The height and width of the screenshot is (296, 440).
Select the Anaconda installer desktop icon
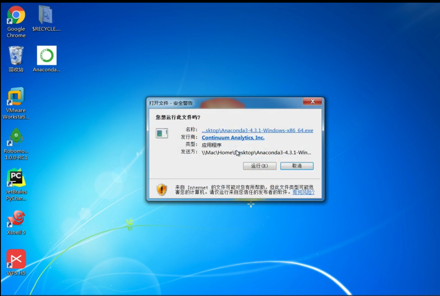point(47,59)
